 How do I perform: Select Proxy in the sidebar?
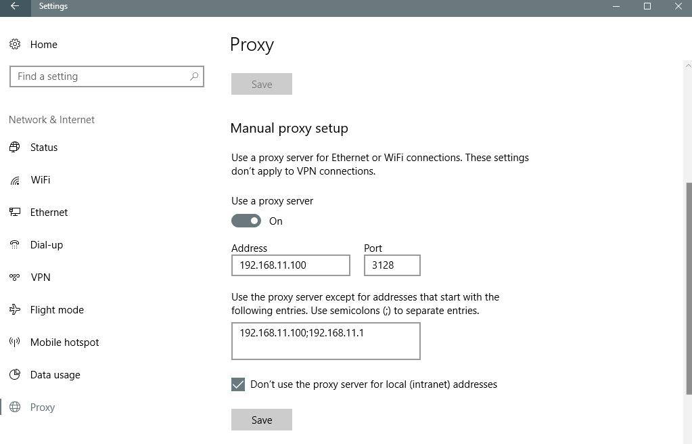[x=42, y=407]
